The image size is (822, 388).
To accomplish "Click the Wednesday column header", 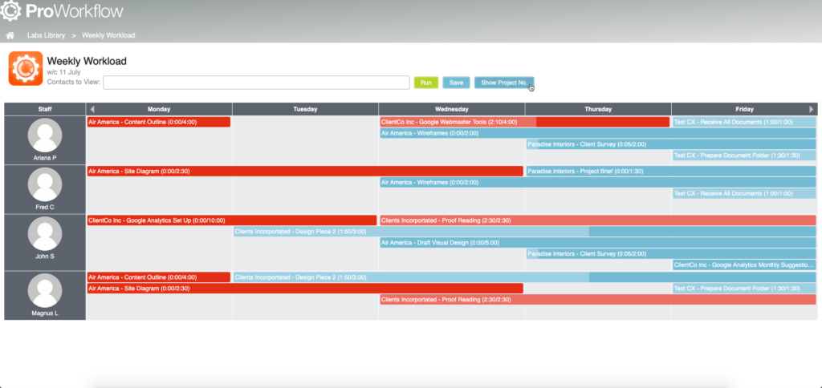I will click(452, 110).
